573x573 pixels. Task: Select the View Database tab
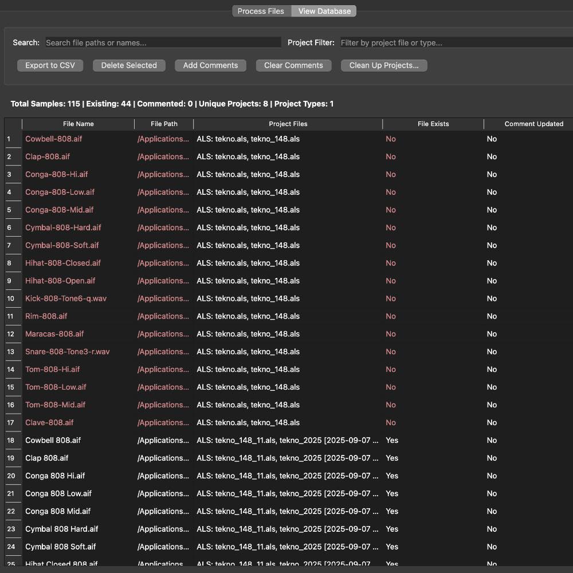324,11
